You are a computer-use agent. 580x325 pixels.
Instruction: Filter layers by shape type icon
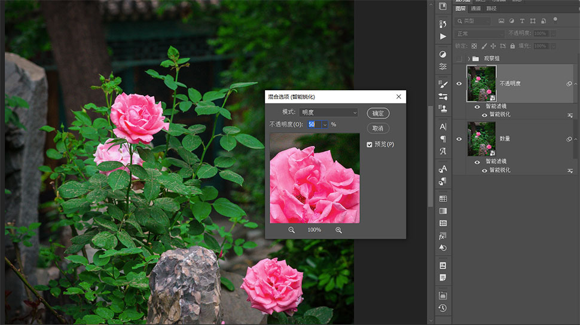[x=533, y=21]
